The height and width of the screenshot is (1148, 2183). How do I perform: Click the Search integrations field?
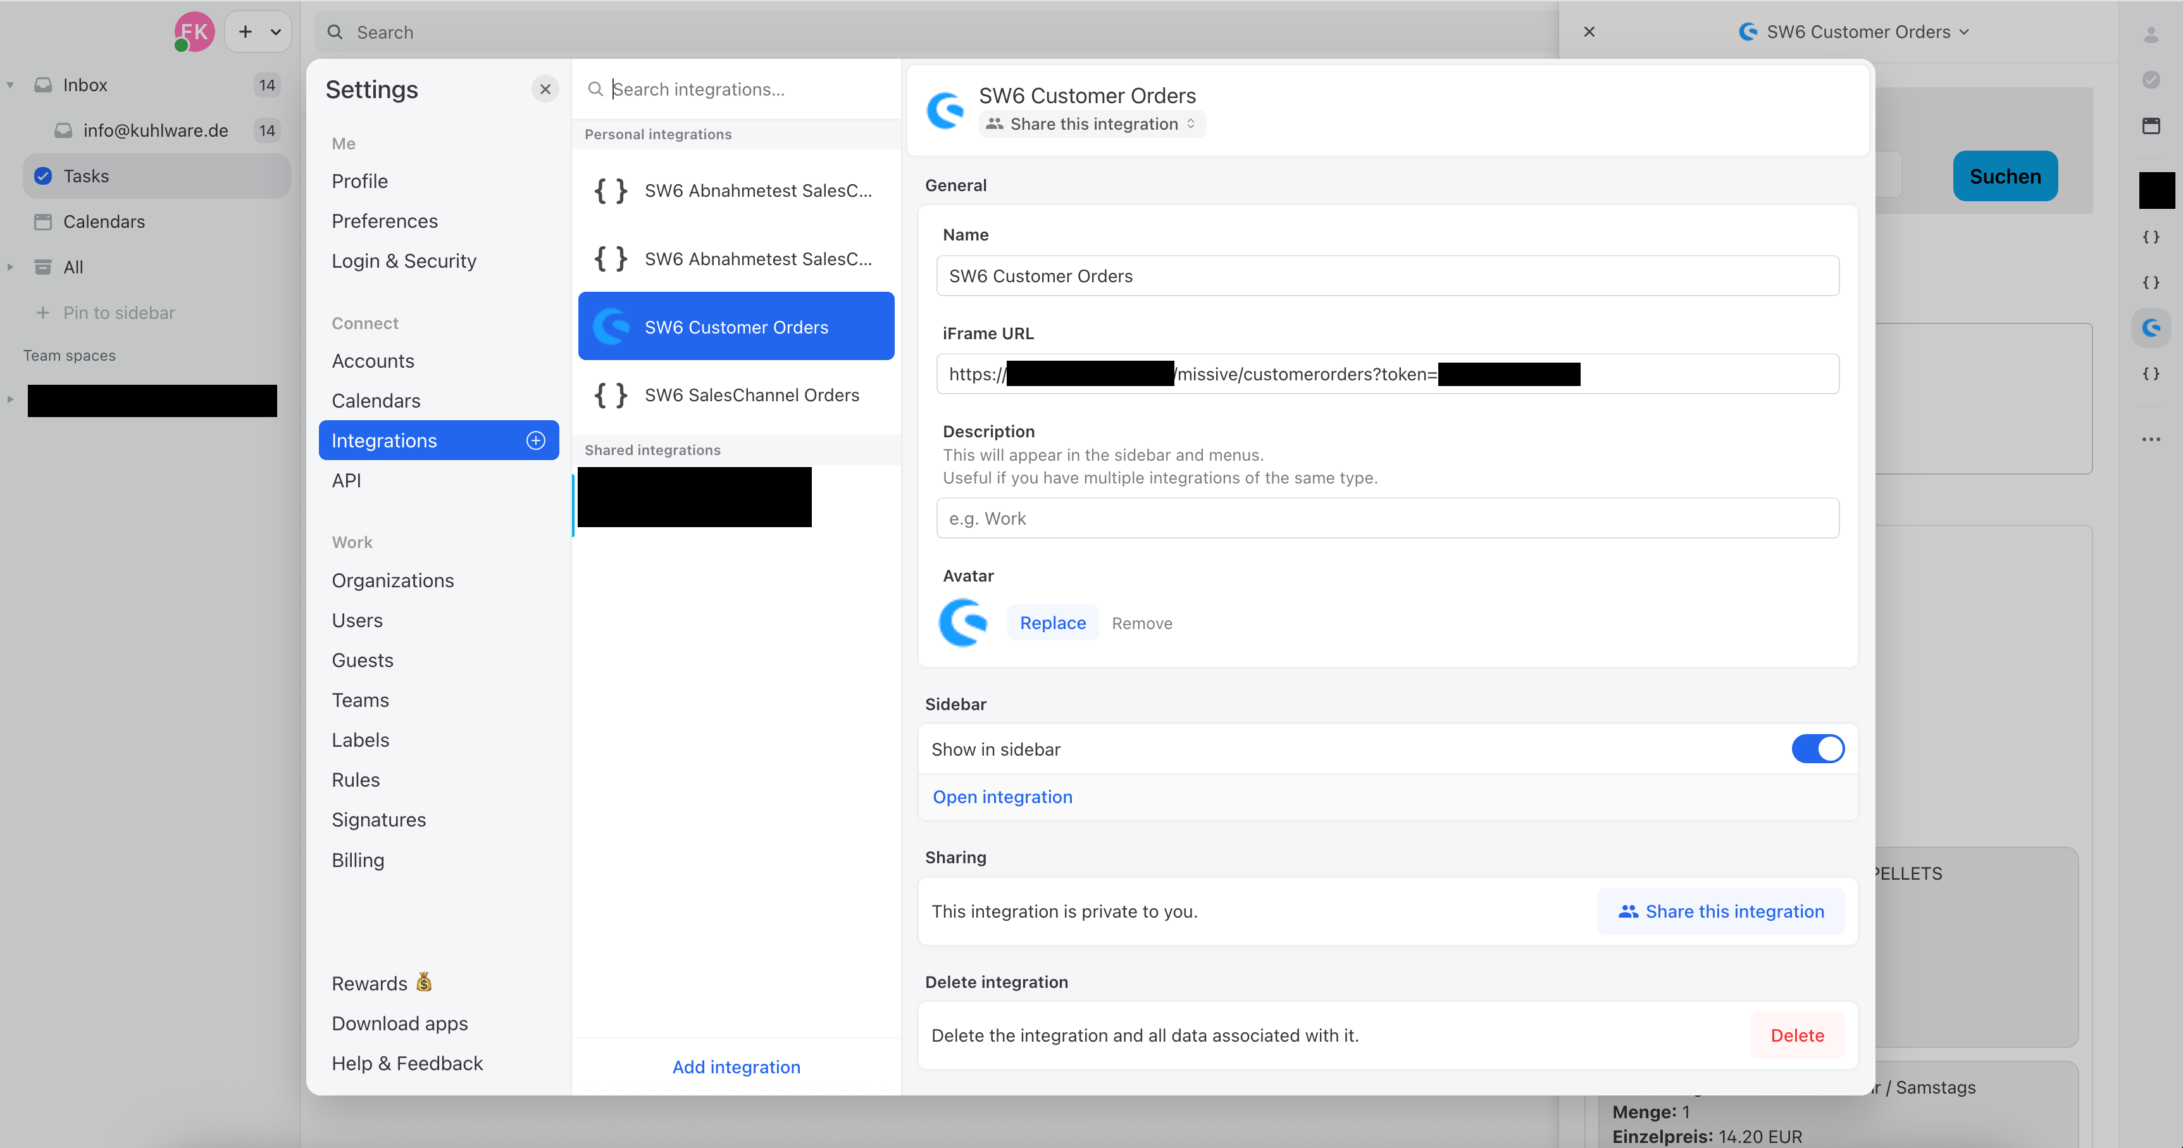[737, 89]
